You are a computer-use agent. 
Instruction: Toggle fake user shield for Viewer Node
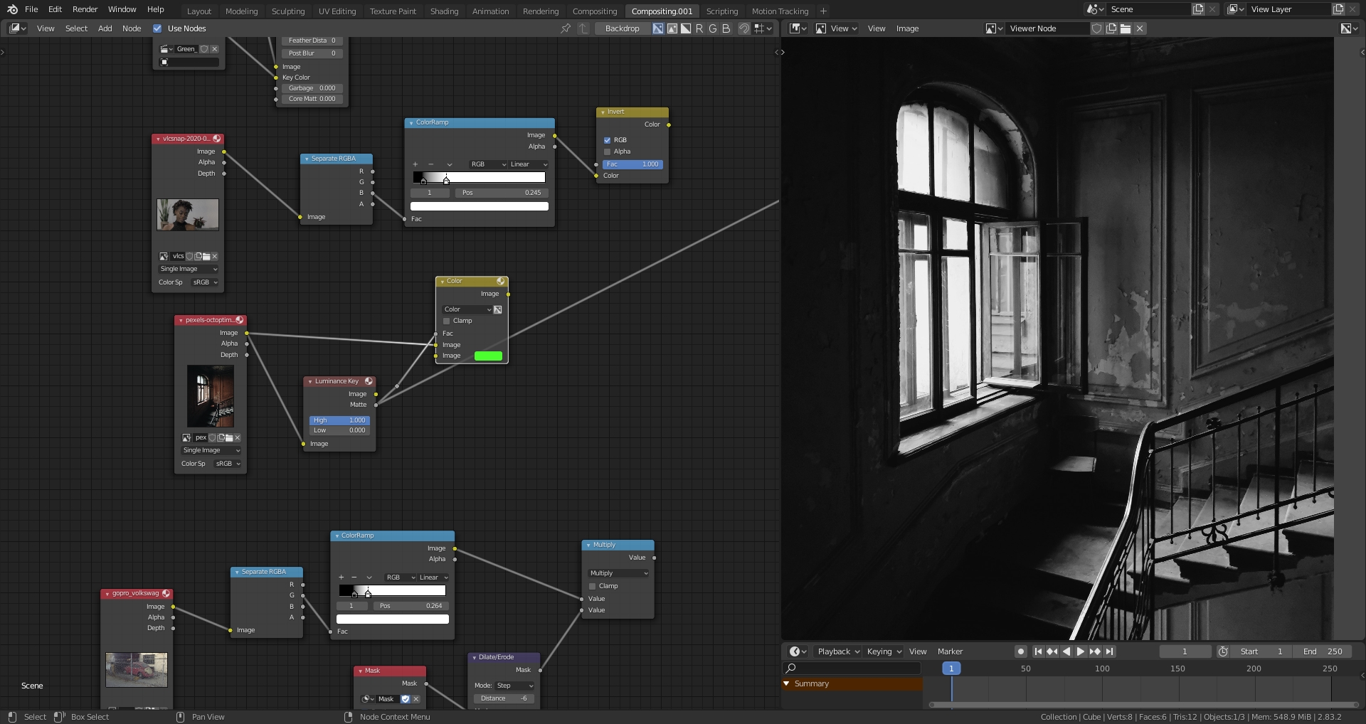pos(1097,28)
